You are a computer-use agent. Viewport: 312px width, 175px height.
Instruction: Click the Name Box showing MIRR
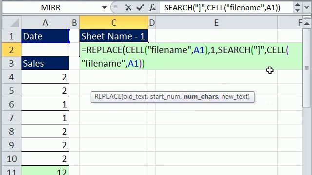coord(51,8)
